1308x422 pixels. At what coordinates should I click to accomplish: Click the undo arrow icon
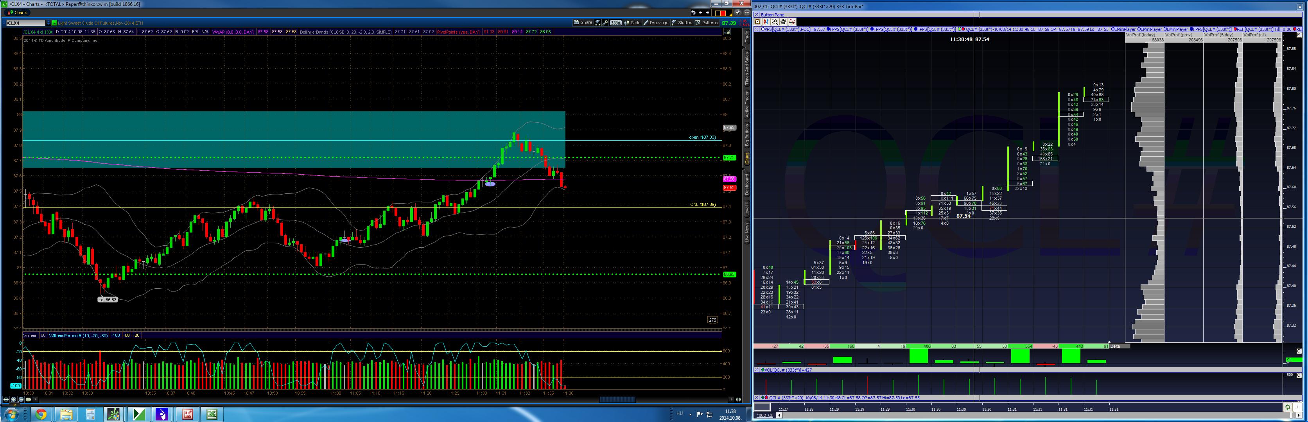tap(693, 13)
